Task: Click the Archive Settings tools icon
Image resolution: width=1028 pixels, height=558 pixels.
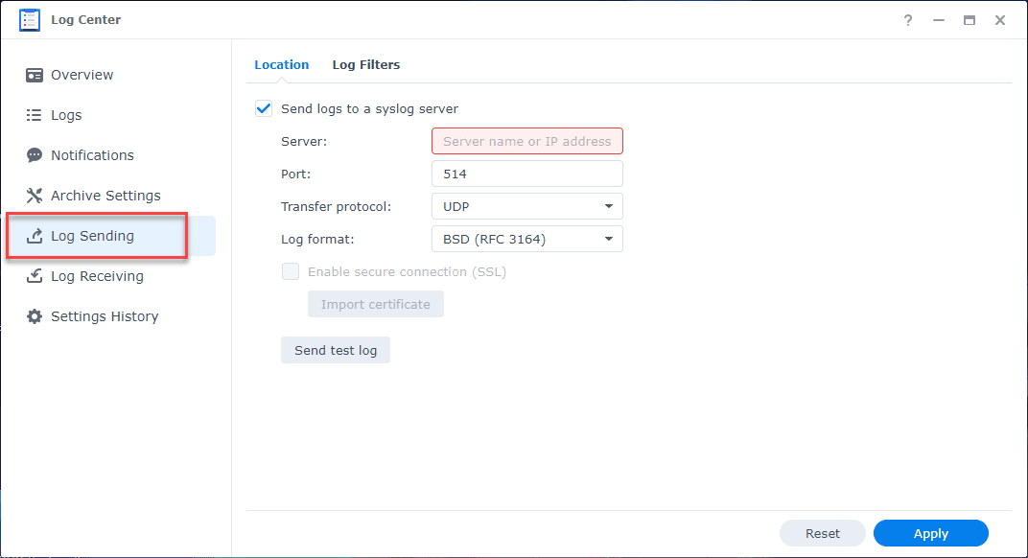Action: (x=35, y=196)
